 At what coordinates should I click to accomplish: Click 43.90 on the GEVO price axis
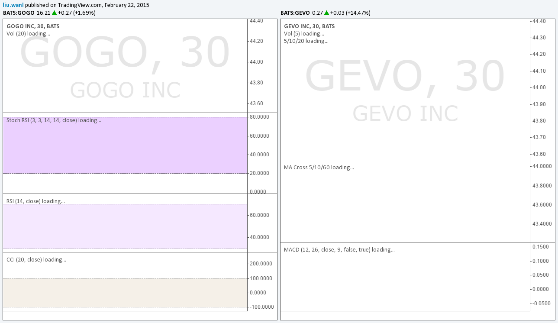pyautogui.click(x=539, y=104)
